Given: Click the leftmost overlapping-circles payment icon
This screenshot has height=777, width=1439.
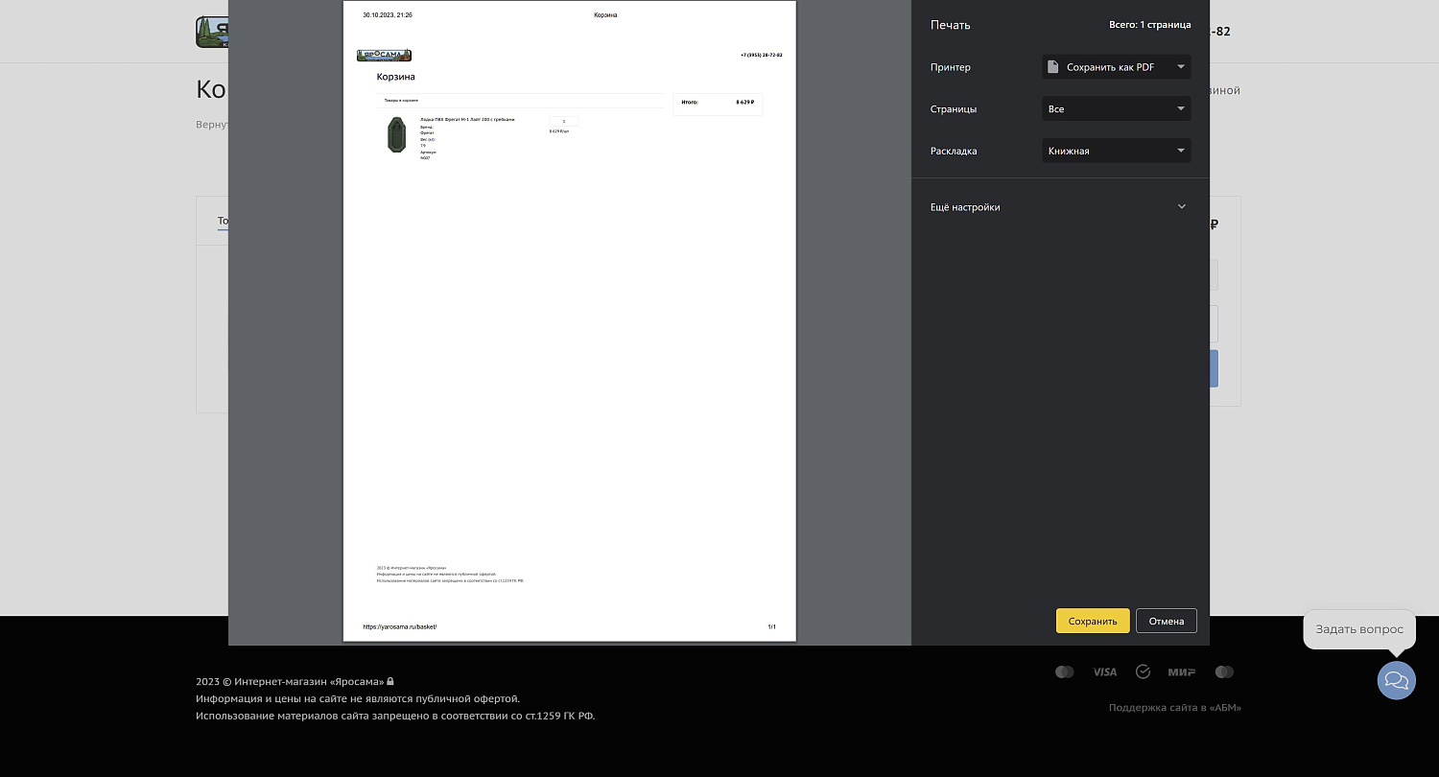Looking at the screenshot, I should (x=1064, y=672).
